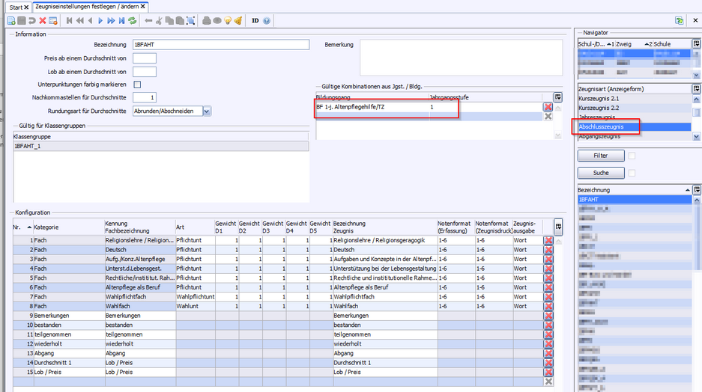Tick the checkbox next to the Suche button
Image resolution: width=702 pixels, height=392 pixels.
[632, 173]
